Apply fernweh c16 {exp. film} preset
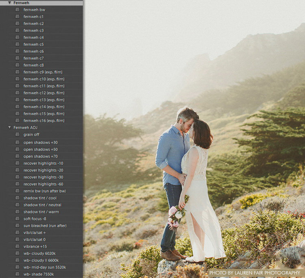Image resolution: width=305 pixels, height=278 pixels. pos(44,121)
